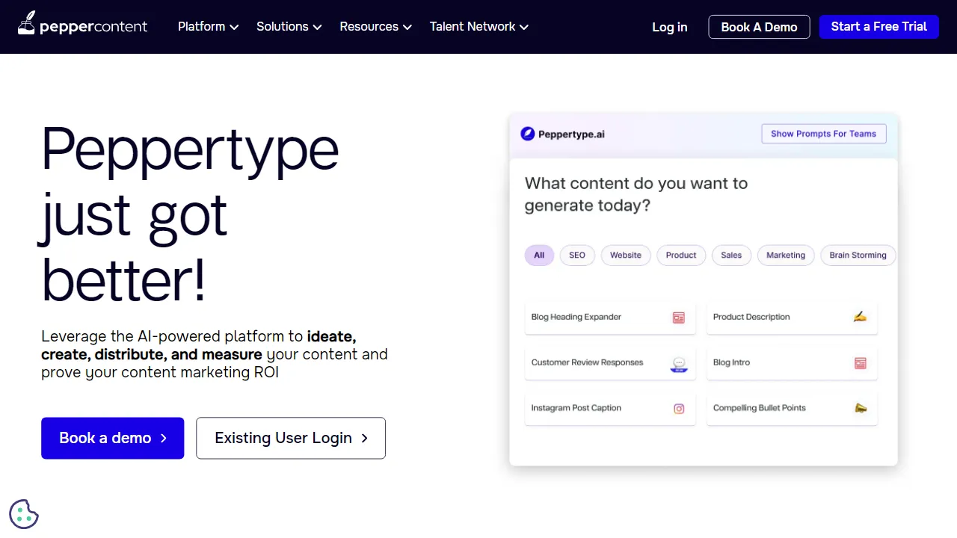Viewport: 957px width, 538px height.
Task: Expand the Talent Network menu
Action: coord(479,26)
